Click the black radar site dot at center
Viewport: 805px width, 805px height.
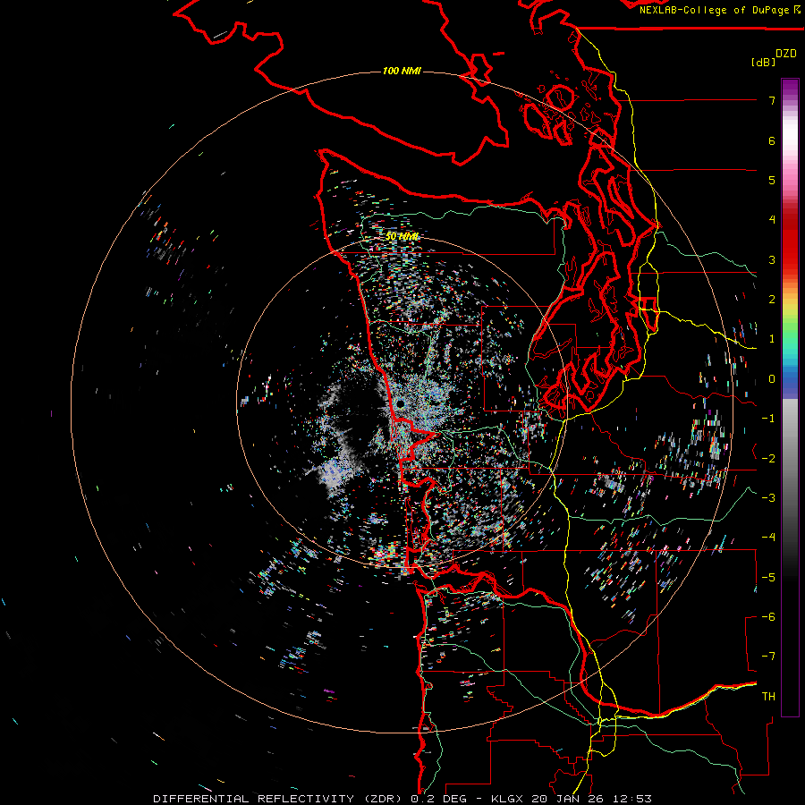(x=400, y=404)
